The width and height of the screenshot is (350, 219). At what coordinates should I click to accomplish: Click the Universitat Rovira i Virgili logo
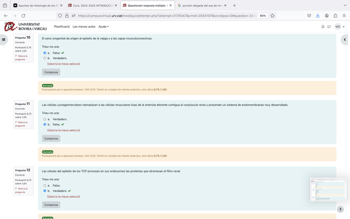pos(25,26)
